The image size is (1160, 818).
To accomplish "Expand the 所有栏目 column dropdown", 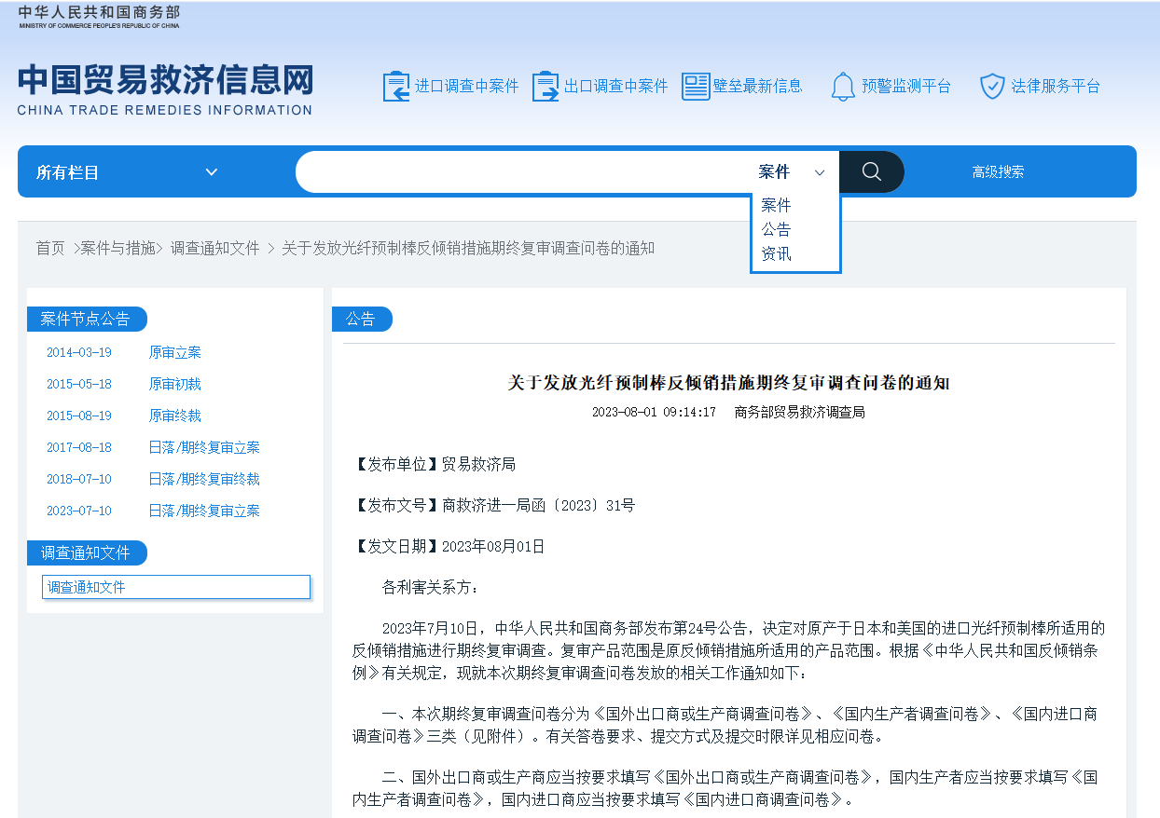I will click(127, 172).
